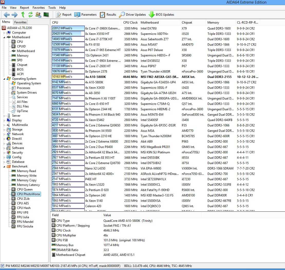Click the Value column header
Screen dimensions: 285x270
(152, 215)
